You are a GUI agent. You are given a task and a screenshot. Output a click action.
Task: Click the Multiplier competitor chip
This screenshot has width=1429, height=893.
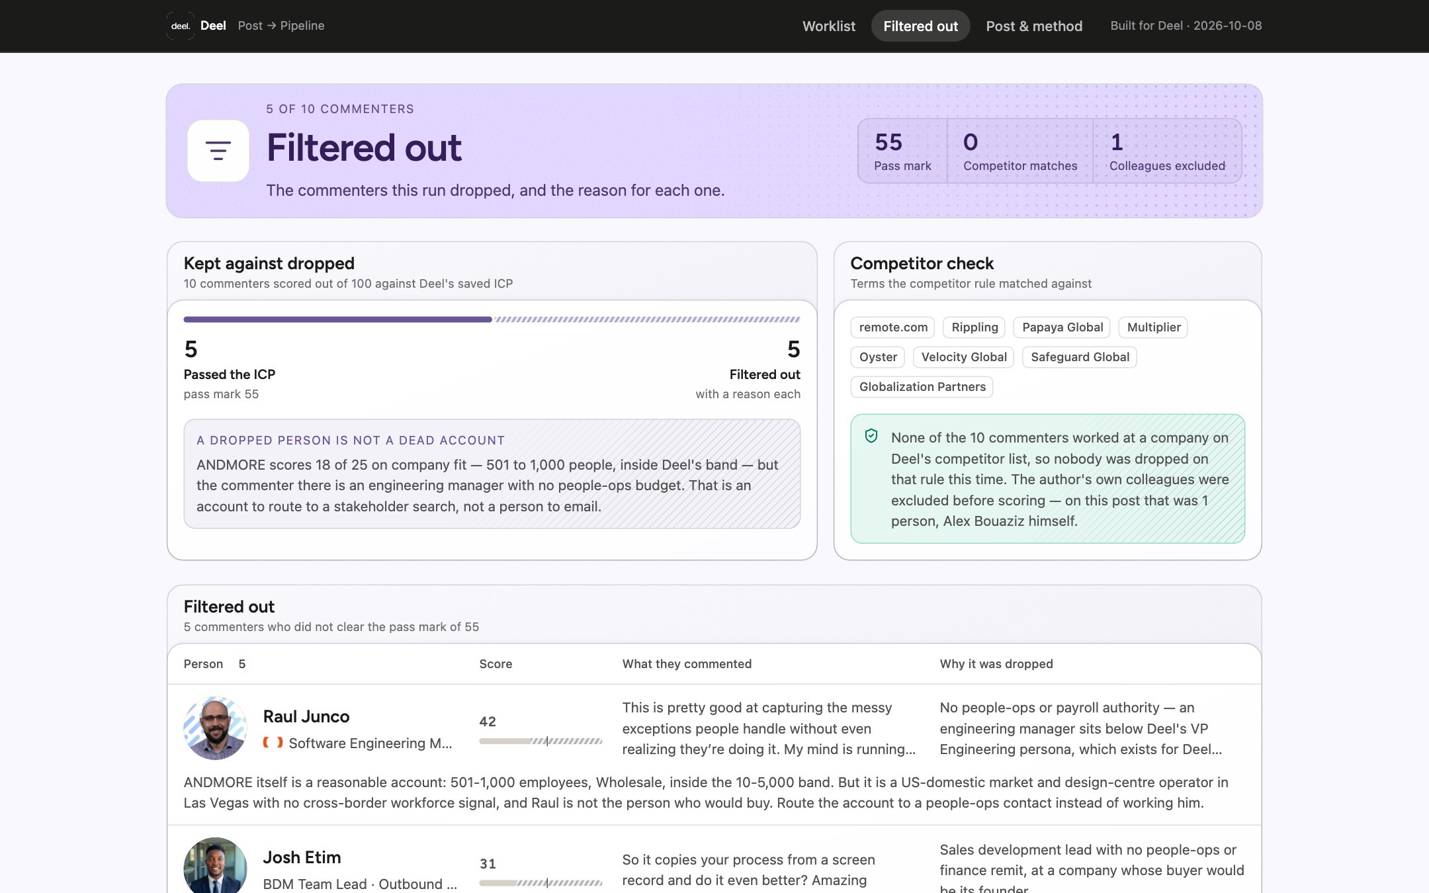pyautogui.click(x=1153, y=327)
